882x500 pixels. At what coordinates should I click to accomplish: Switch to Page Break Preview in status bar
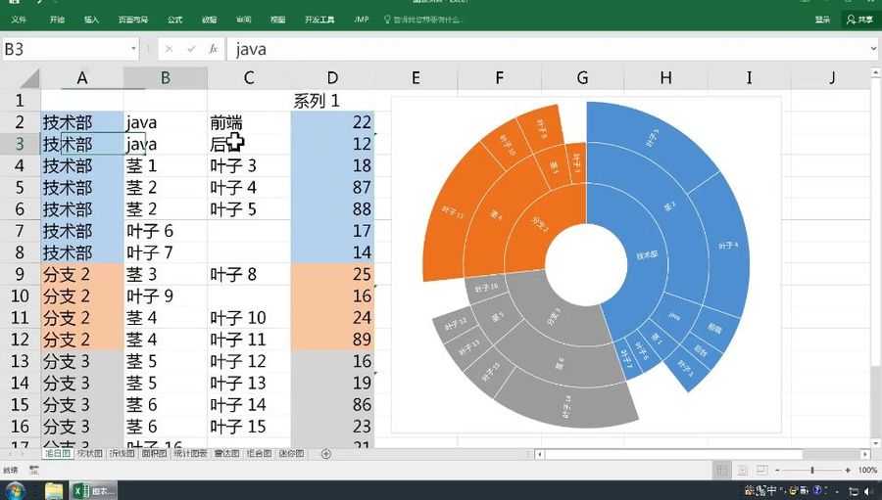(x=761, y=470)
